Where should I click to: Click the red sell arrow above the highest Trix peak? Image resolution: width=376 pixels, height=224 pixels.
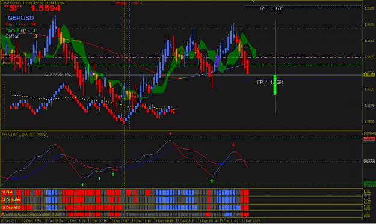(x=170, y=133)
